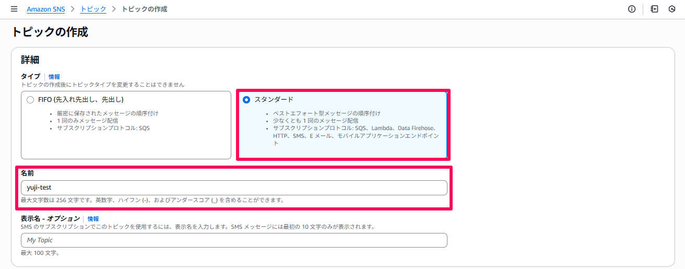This screenshot has height=269, width=685.
Task: Open the hamburger navigation menu
Action: pos(14,9)
